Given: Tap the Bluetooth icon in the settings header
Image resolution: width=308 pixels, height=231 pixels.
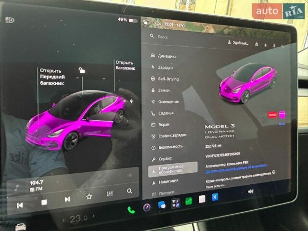Looking at the screenshot, I should (x=274, y=46).
